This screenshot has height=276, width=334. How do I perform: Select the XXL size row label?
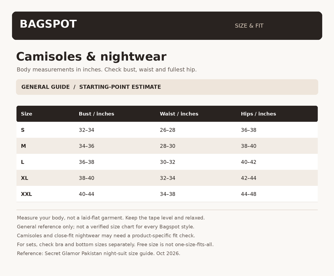(26, 194)
